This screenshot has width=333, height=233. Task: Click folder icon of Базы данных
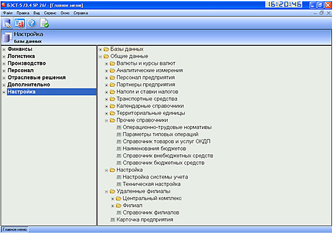point(106,50)
